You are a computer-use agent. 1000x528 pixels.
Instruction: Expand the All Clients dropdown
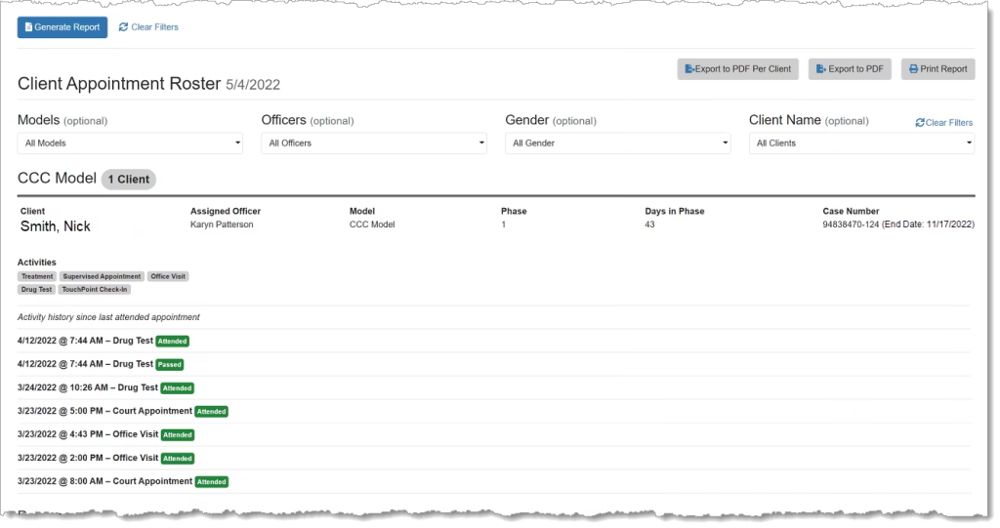coord(861,143)
